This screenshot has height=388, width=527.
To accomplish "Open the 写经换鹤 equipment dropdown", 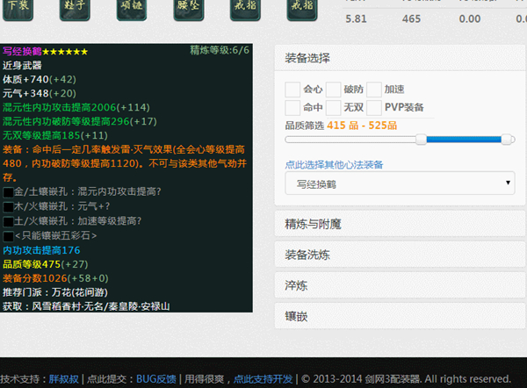I will pos(400,183).
